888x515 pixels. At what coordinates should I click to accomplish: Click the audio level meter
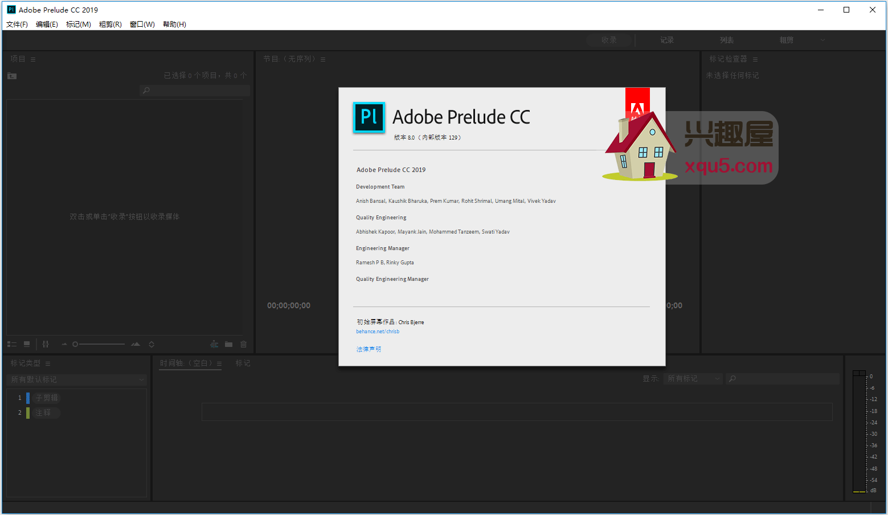click(859, 431)
